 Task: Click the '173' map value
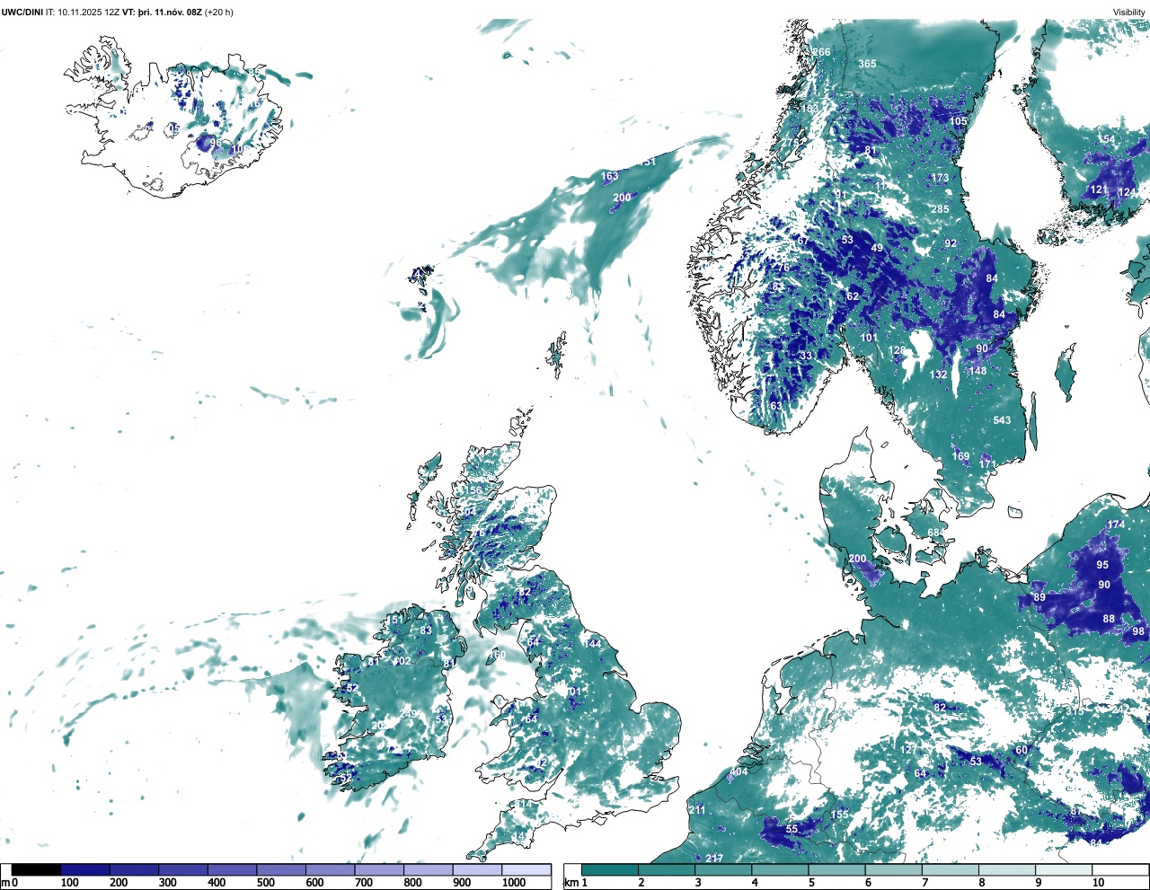coord(940,178)
